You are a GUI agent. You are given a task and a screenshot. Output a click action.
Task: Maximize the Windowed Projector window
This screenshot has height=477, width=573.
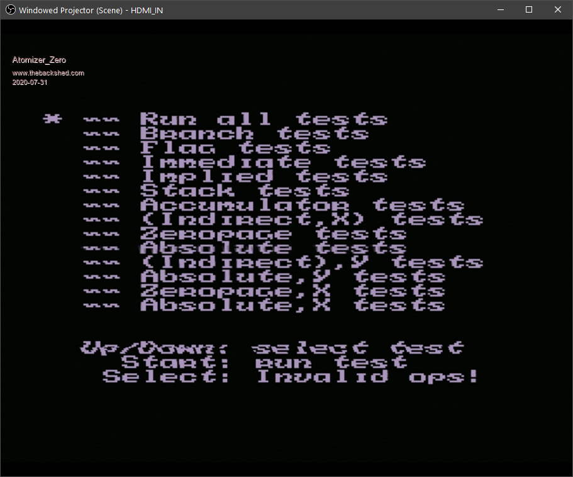pos(529,9)
